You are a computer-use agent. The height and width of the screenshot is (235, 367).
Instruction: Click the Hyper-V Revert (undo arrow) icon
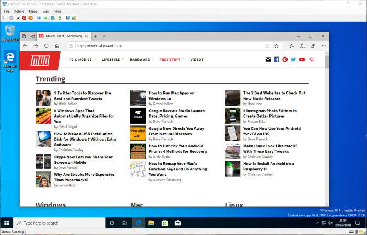tap(59, 18)
